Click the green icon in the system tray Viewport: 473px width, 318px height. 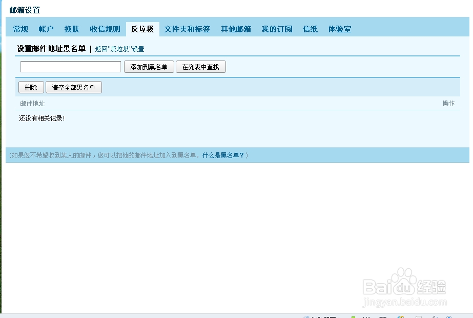coord(354,316)
